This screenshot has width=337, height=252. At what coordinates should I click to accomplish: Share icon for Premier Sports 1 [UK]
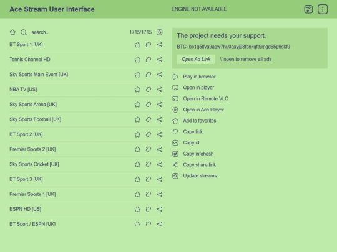pyautogui.click(x=160, y=194)
